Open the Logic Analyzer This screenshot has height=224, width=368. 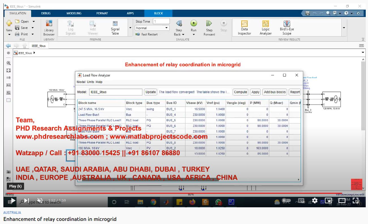(x=266, y=24)
